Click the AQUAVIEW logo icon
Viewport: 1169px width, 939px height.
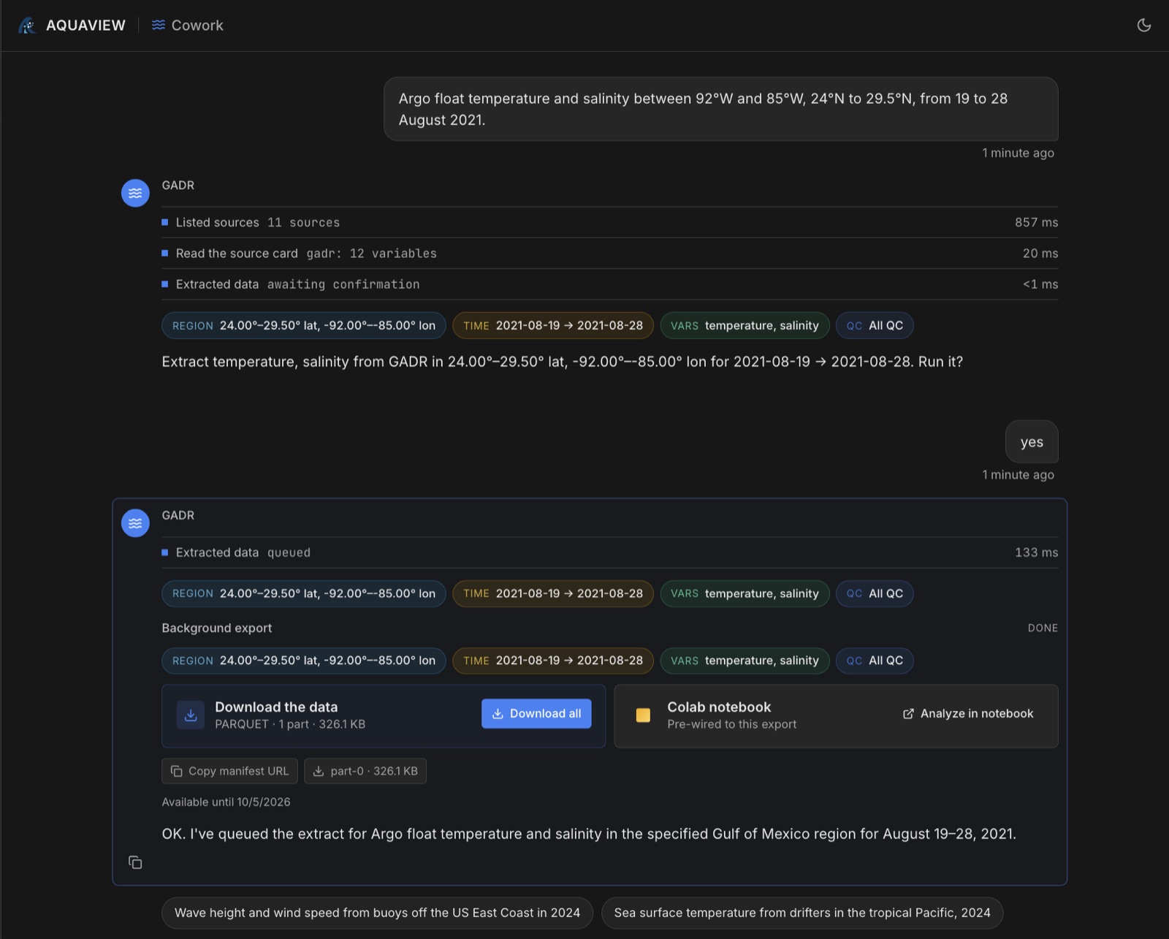click(27, 26)
